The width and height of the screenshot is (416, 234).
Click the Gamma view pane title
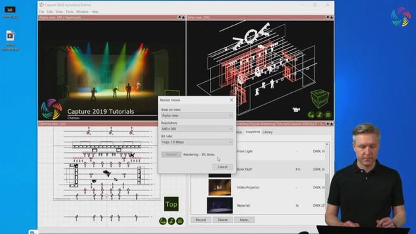pos(52,124)
